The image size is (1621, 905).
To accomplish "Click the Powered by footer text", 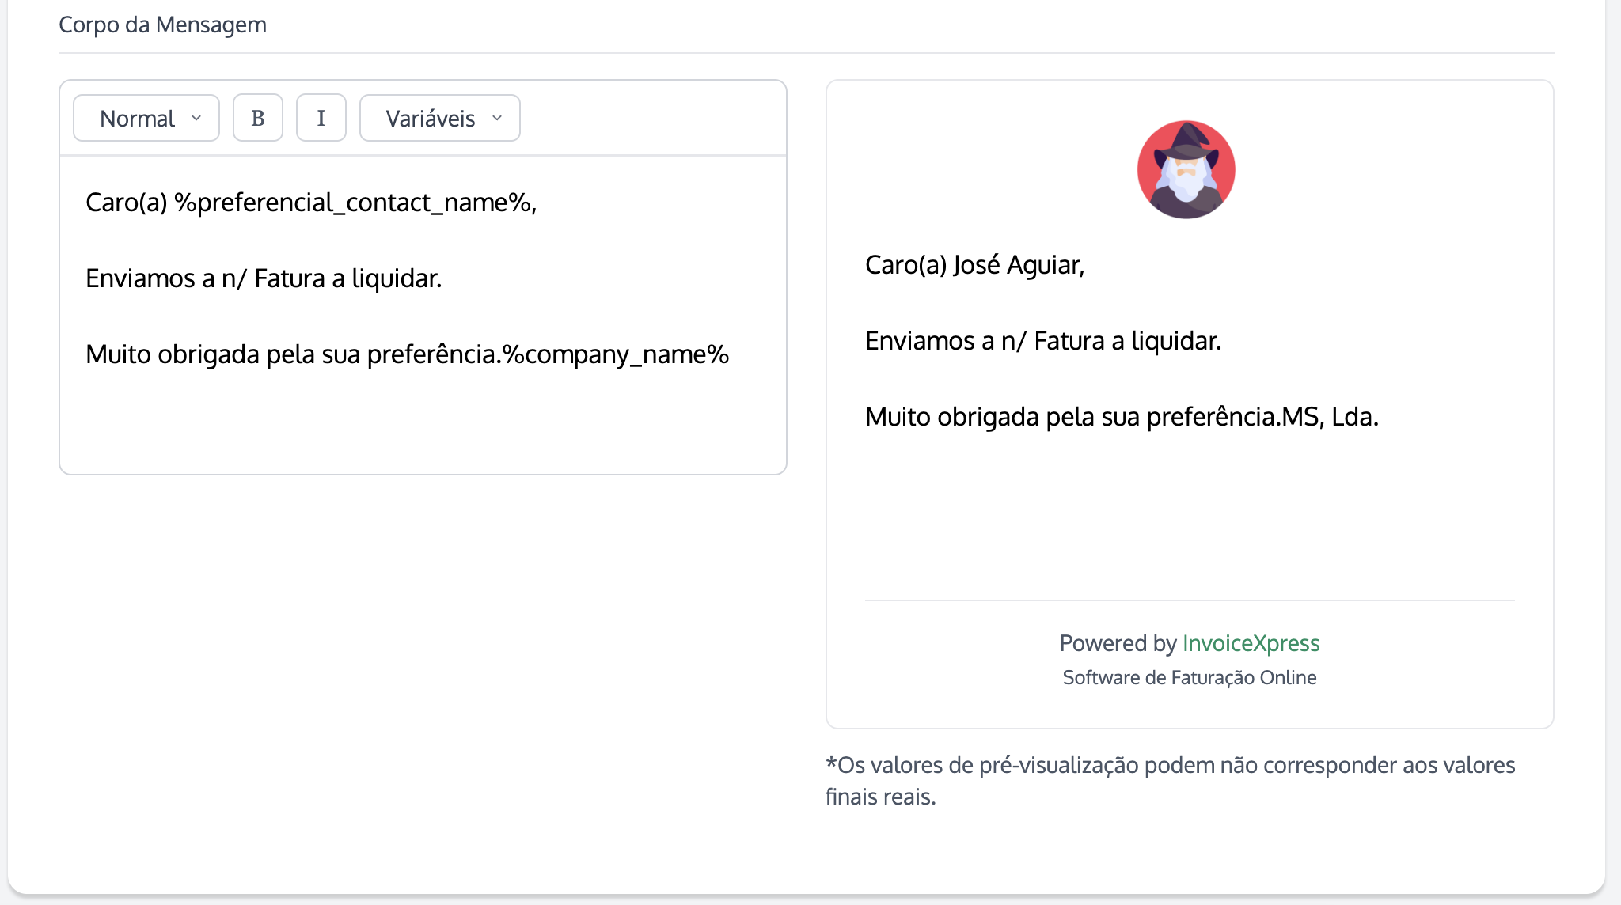I will (x=1118, y=643).
